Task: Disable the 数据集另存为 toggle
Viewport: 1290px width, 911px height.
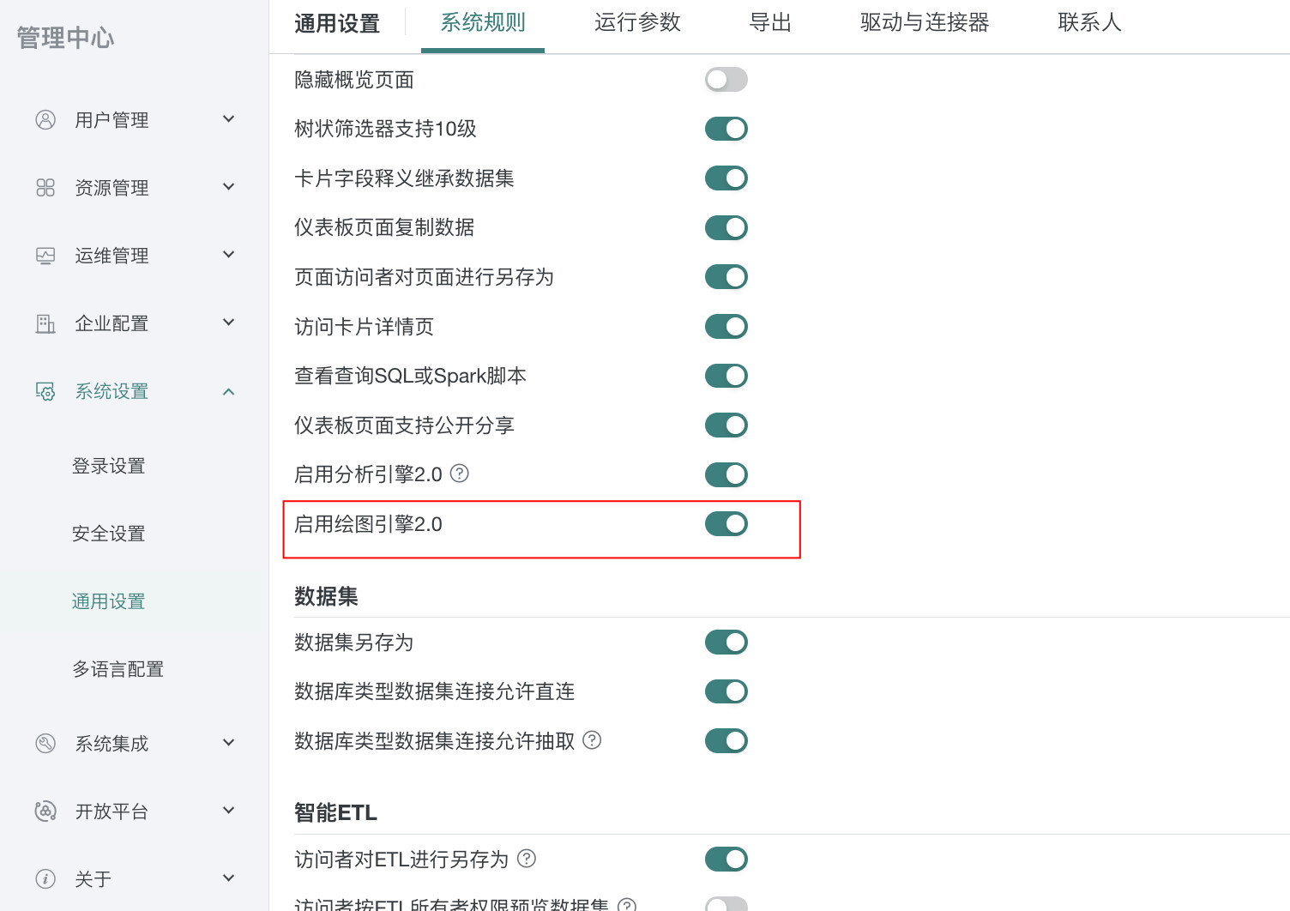Action: [726, 643]
